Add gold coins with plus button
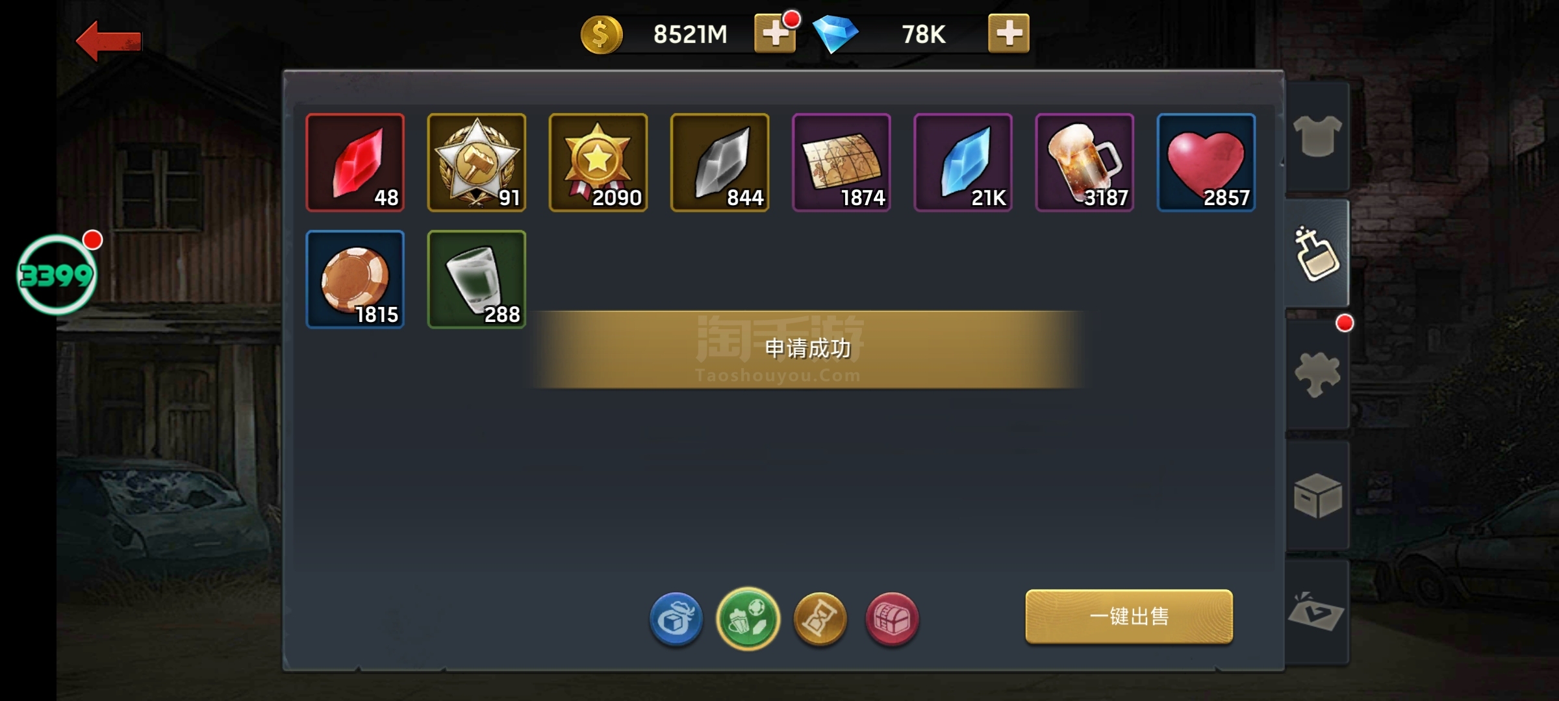The height and width of the screenshot is (701, 1559). tap(775, 33)
